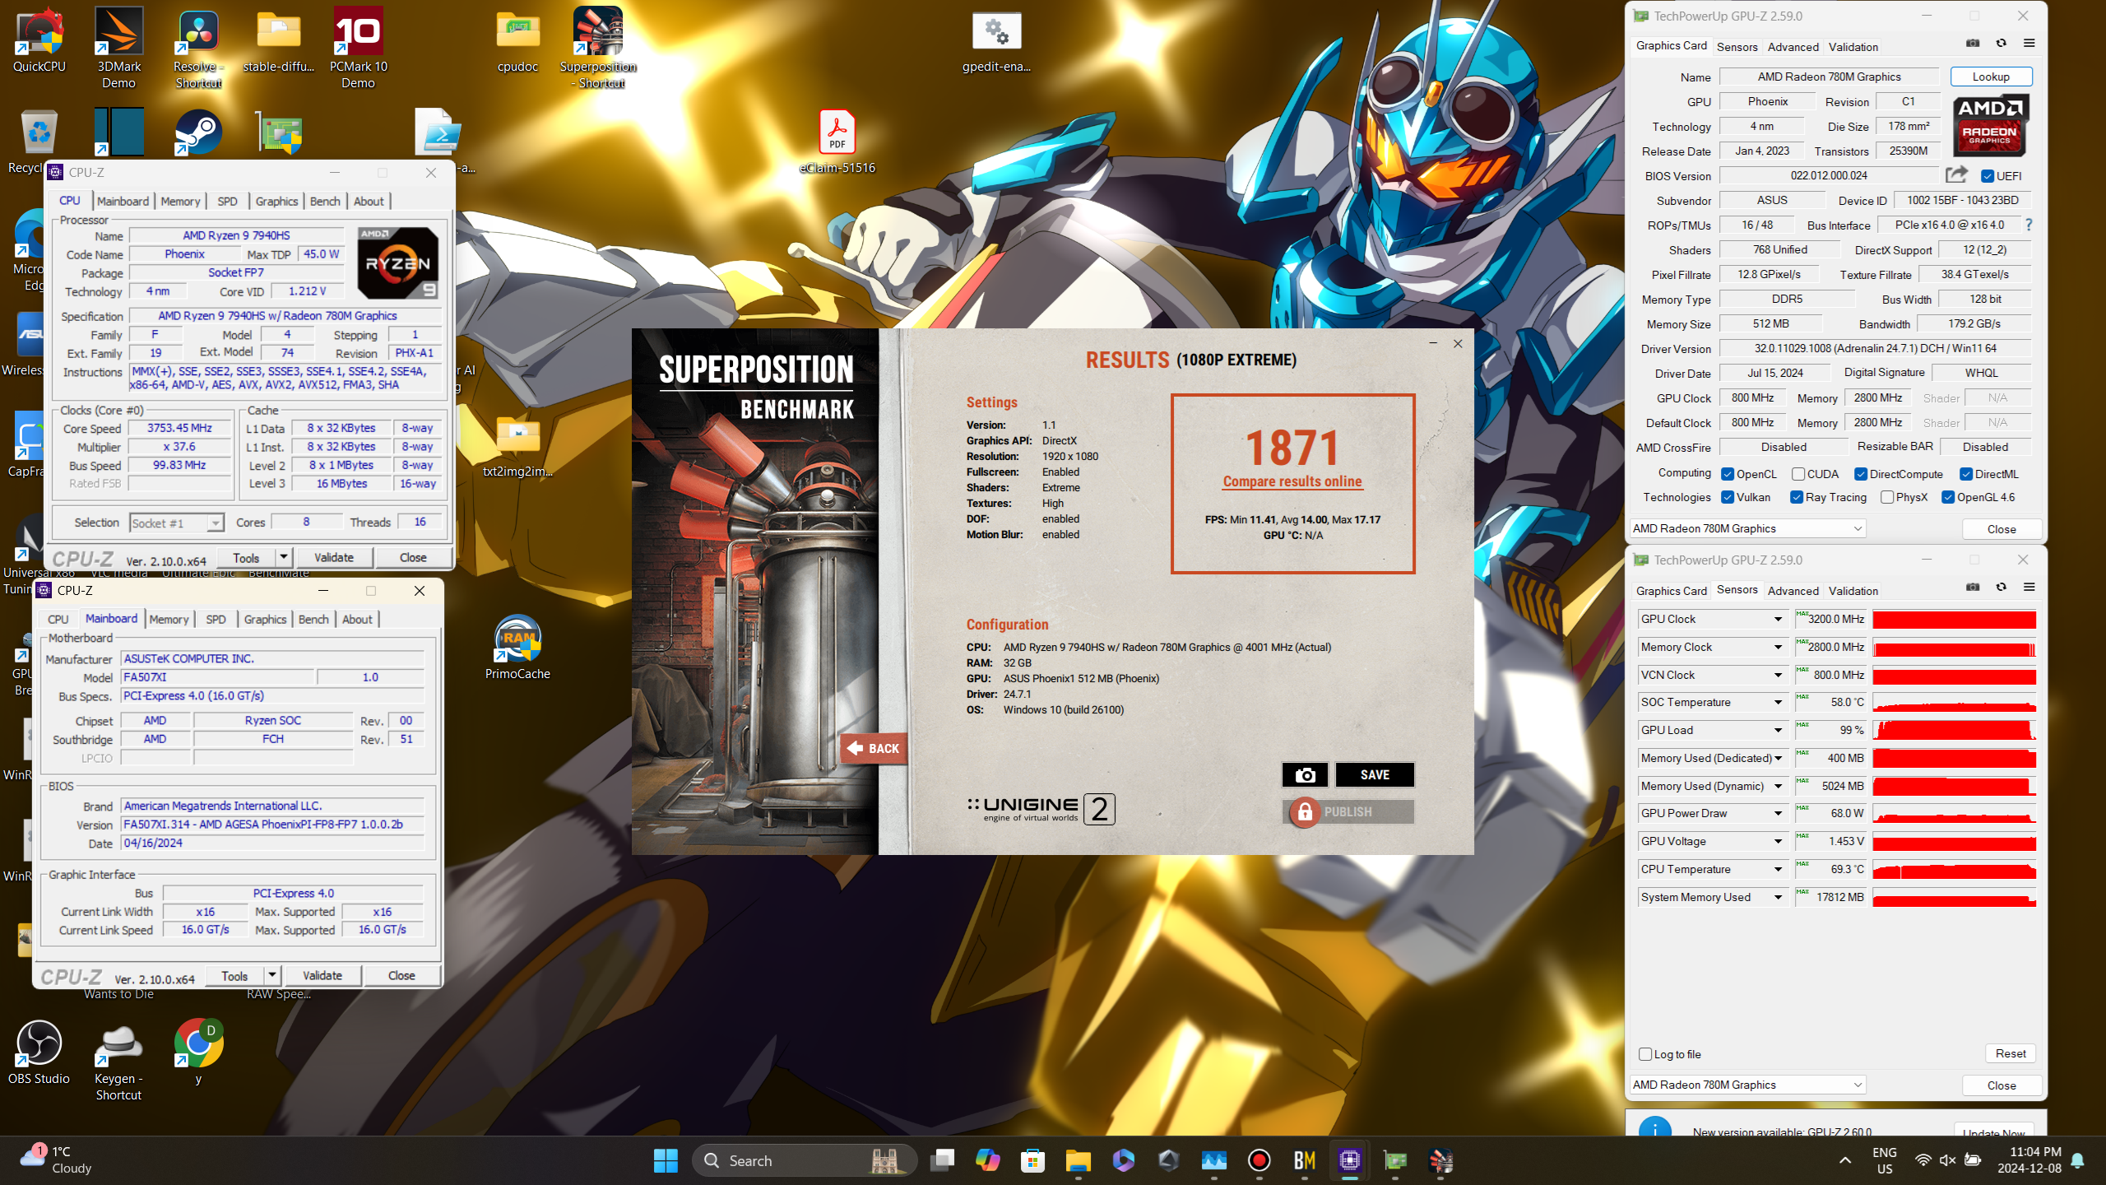Click the Superposition screenshot camera icon
This screenshot has width=2106, height=1185.
(1305, 774)
